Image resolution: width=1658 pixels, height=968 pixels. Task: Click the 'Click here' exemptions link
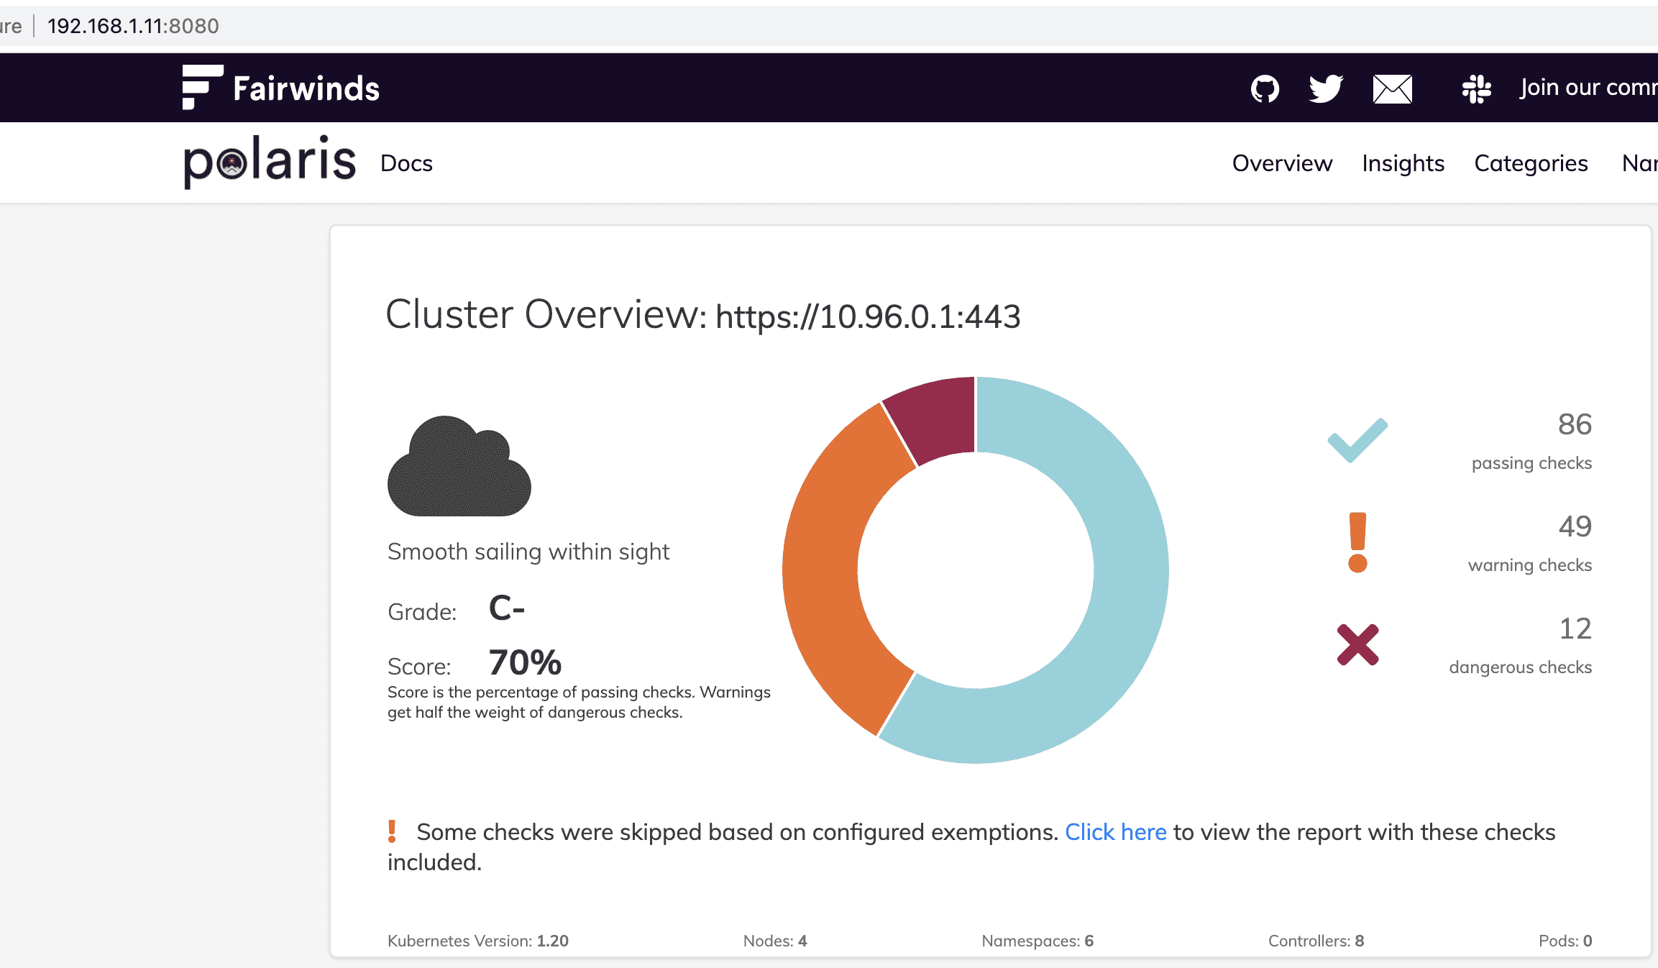pos(1115,832)
